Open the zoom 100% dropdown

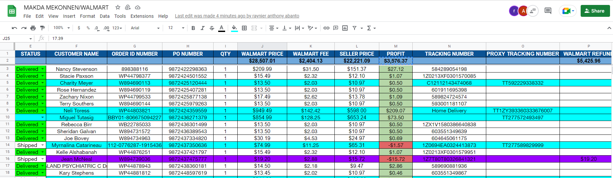coord(62,28)
